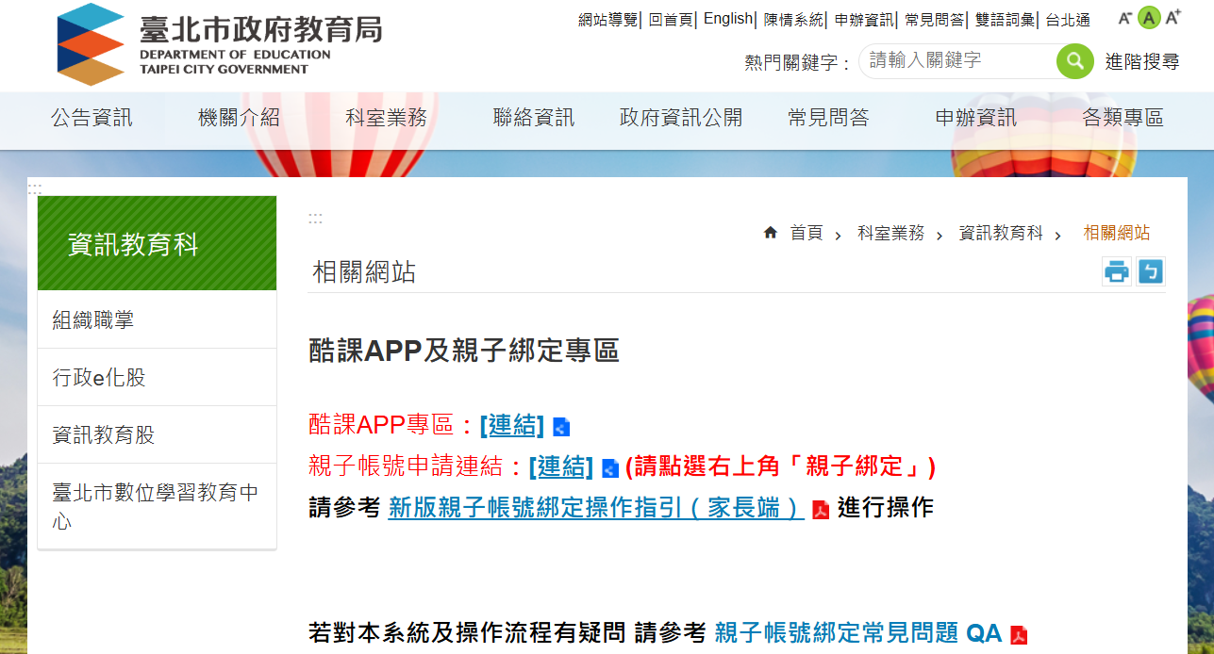The width and height of the screenshot is (1214, 654).
Task: Click 首頁 in breadcrumb
Action: (x=807, y=233)
